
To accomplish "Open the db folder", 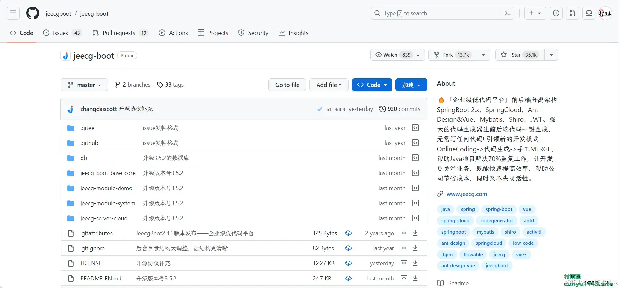I will click(x=84, y=158).
